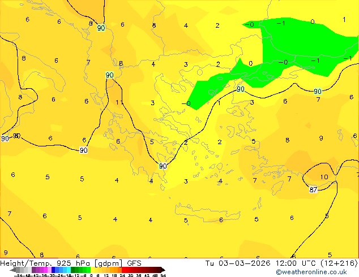359x277 pixels.
Task: Select the dark blue legend swatch
Action: 53,270
